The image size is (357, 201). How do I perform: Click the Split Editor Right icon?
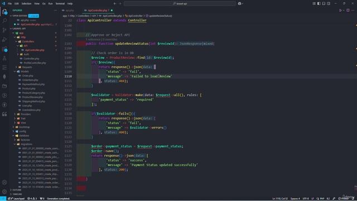pos(348,10)
